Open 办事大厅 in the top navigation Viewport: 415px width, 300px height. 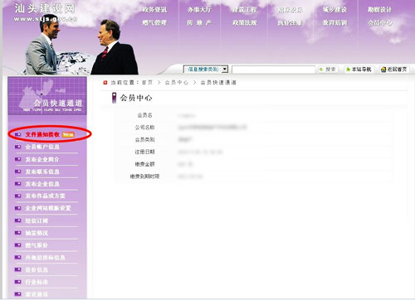199,10
